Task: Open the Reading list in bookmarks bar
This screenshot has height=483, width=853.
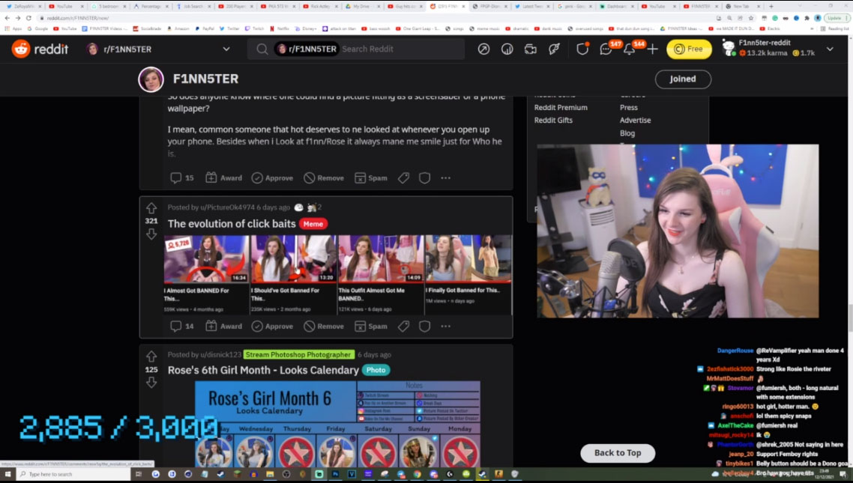Action: click(834, 28)
